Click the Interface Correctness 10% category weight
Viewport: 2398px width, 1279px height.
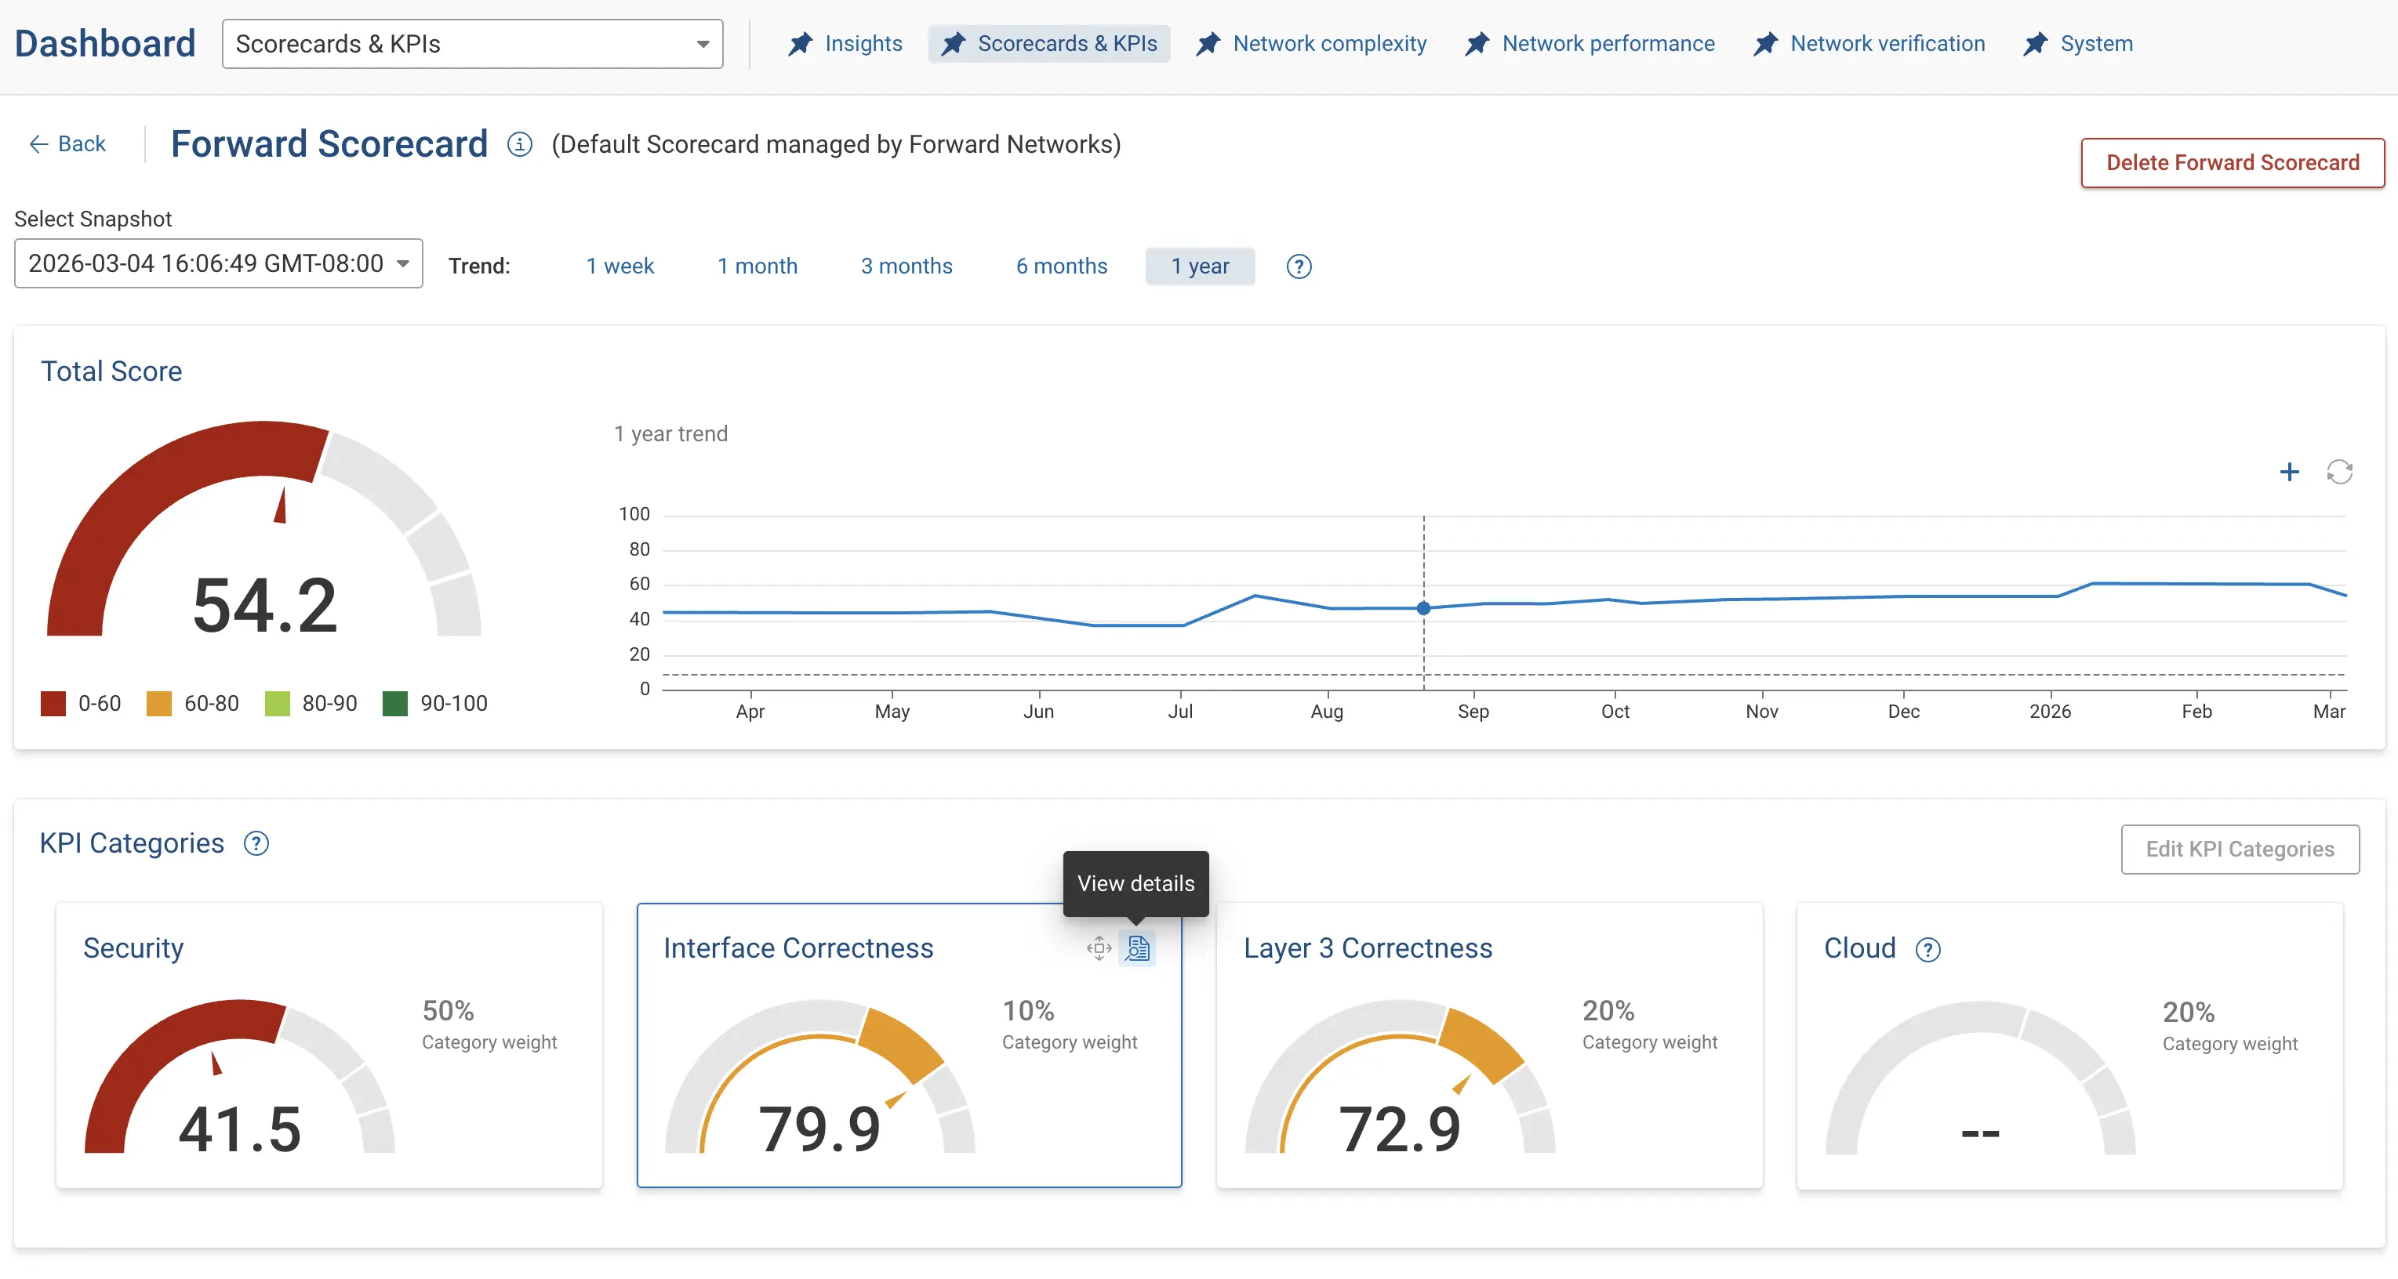coord(1070,1024)
